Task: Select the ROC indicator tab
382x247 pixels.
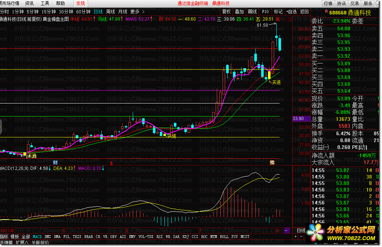Action: 204,237
